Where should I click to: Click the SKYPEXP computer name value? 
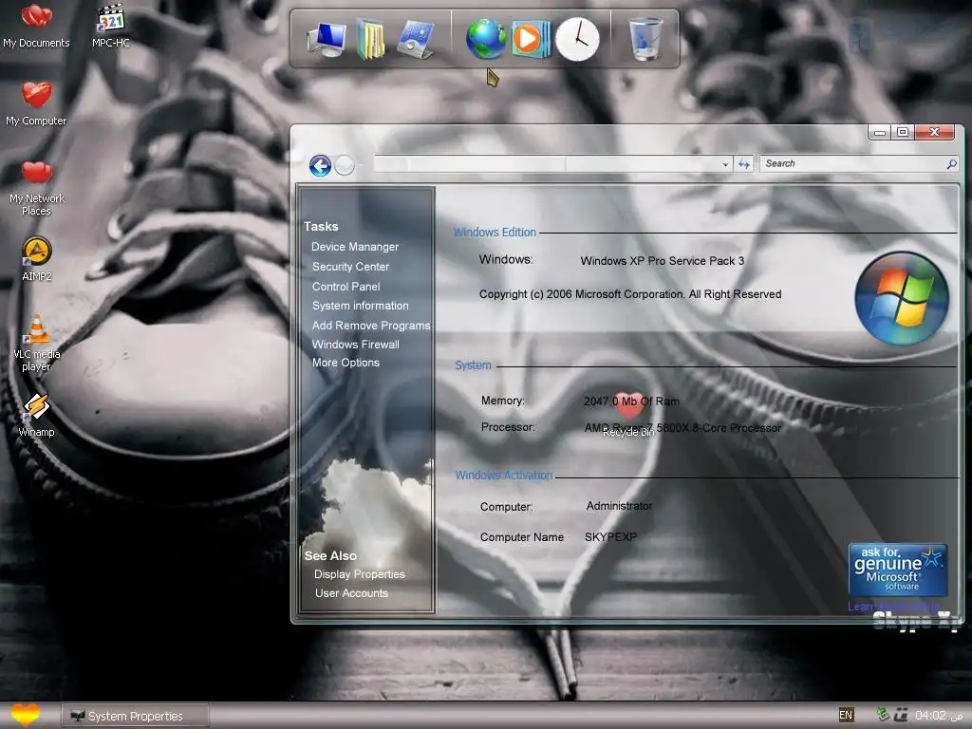point(610,537)
